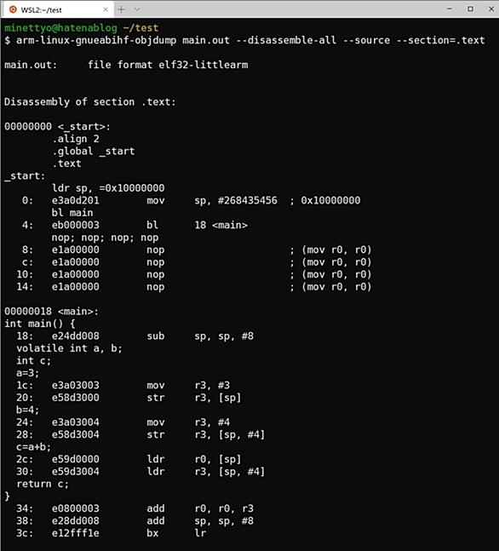The width and height of the screenshot is (499, 551).
Task: Click the 'file format elf32-littlearm' text
Action: (x=168, y=65)
